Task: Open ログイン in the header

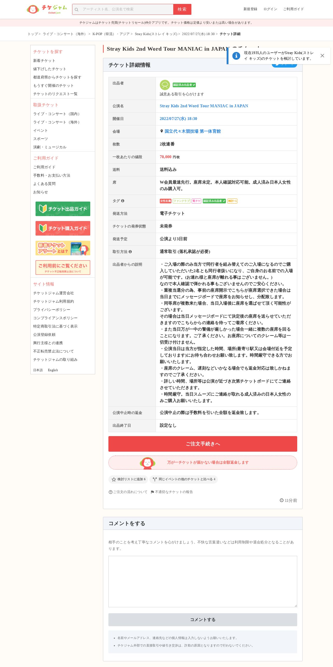Action: tap(270, 9)
